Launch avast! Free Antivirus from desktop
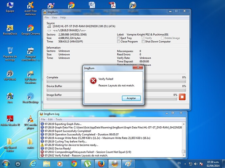Screen dimensions: 225x168 (30, 7)
